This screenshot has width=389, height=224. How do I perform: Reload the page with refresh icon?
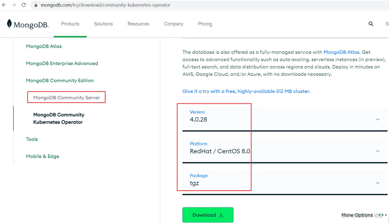tap(24, 5)
